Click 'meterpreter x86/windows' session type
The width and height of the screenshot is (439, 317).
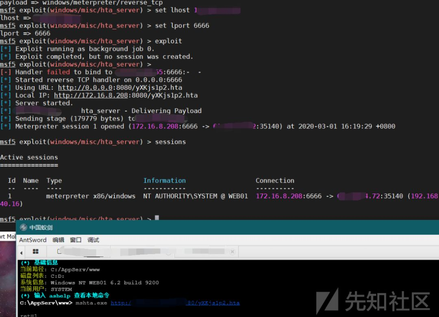[x=91, y=196]
